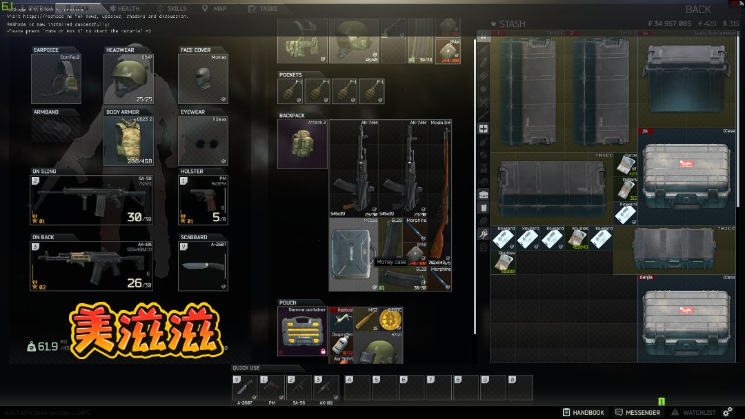The width and height of the screenshot is (745, 419).
Task: Open the Map tab
Action: pyautogui.click(x=215, y=8)
